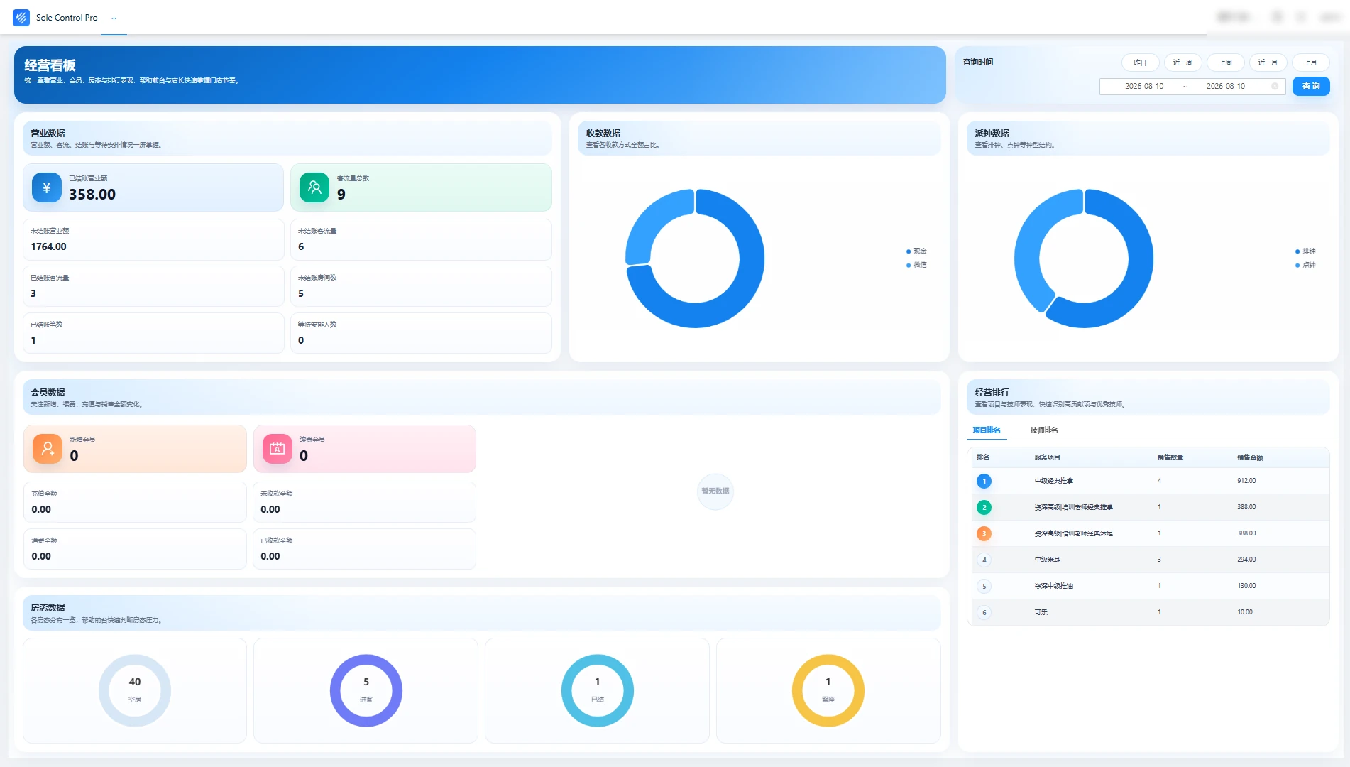Image resolution: width=1350 pixels, height=767 pixels.
Task: Click the 资深中级推油 service item
Action: point(1054,587)
